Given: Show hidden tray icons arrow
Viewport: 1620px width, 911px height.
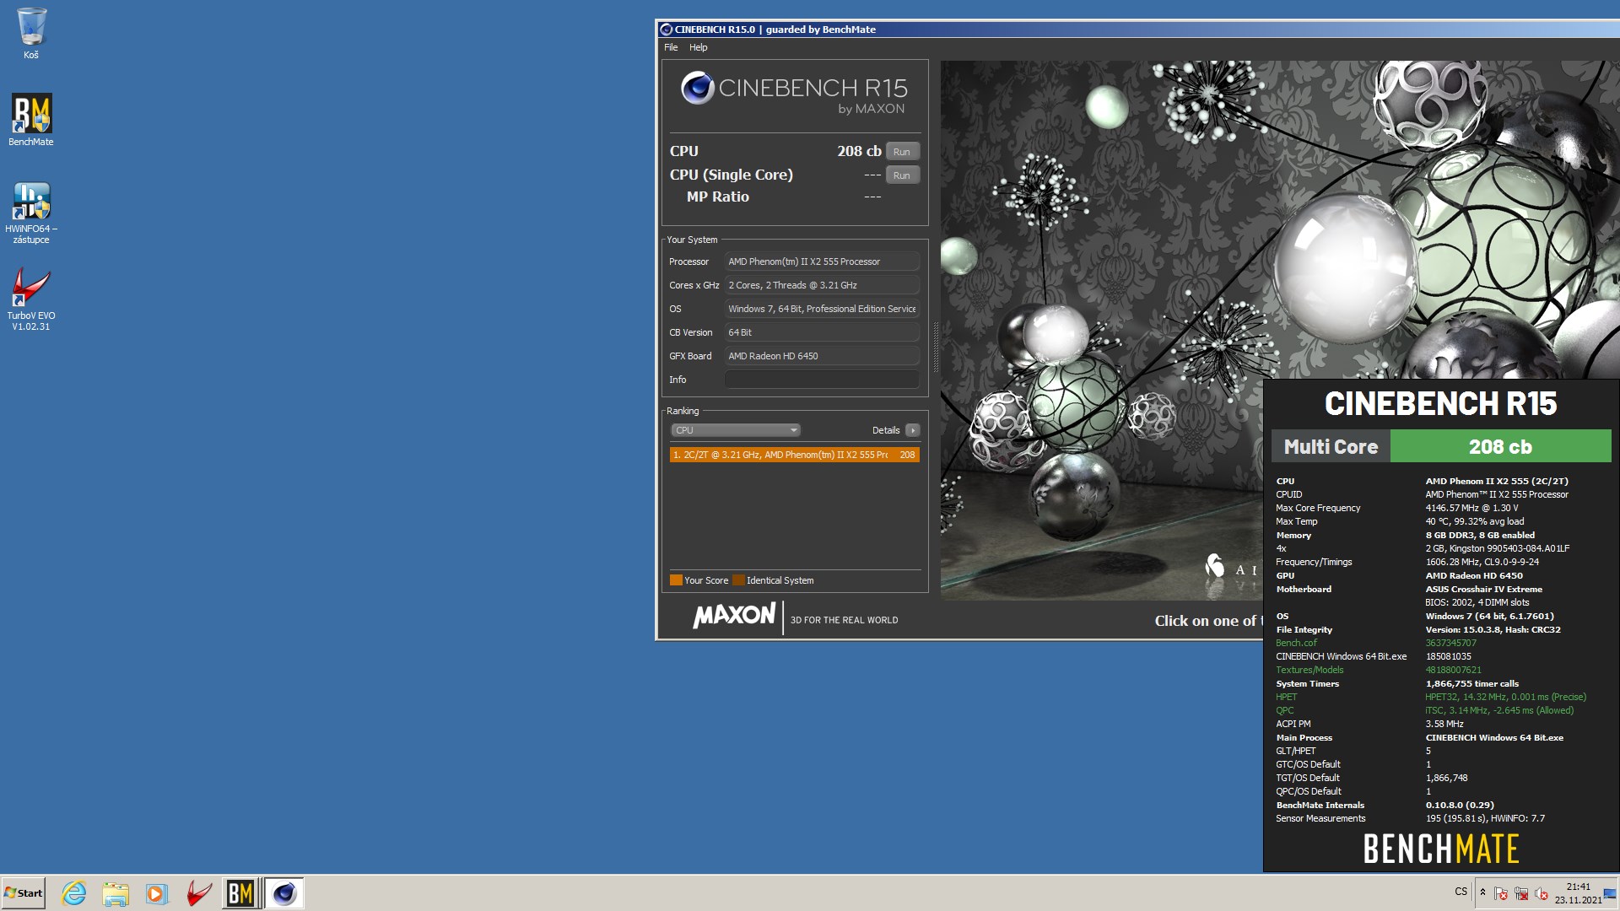Looking at the screenshot, I should (1482, 892).
